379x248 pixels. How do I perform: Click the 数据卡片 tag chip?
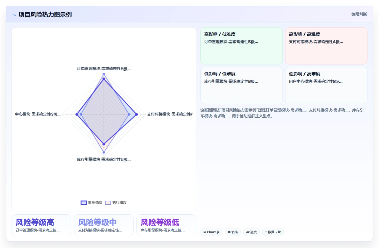(x=273, y=232)
